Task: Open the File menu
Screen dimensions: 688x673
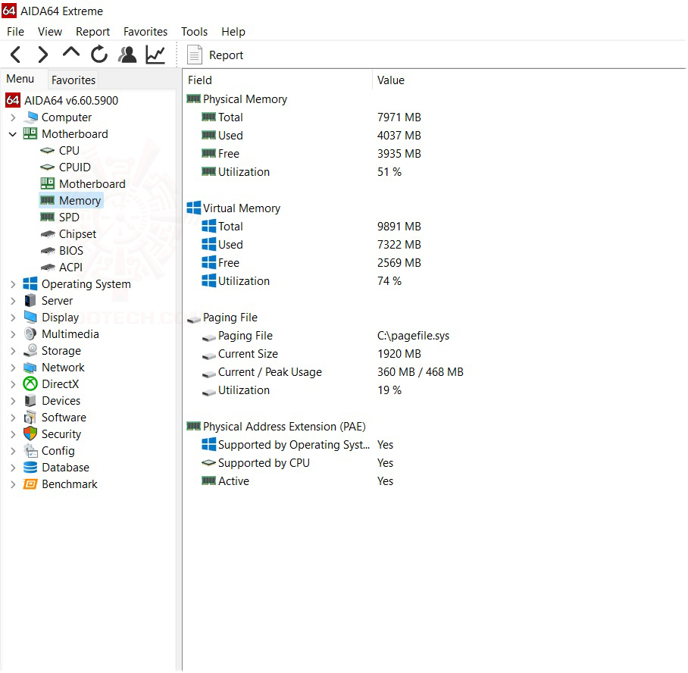Action: pos(15,32)
